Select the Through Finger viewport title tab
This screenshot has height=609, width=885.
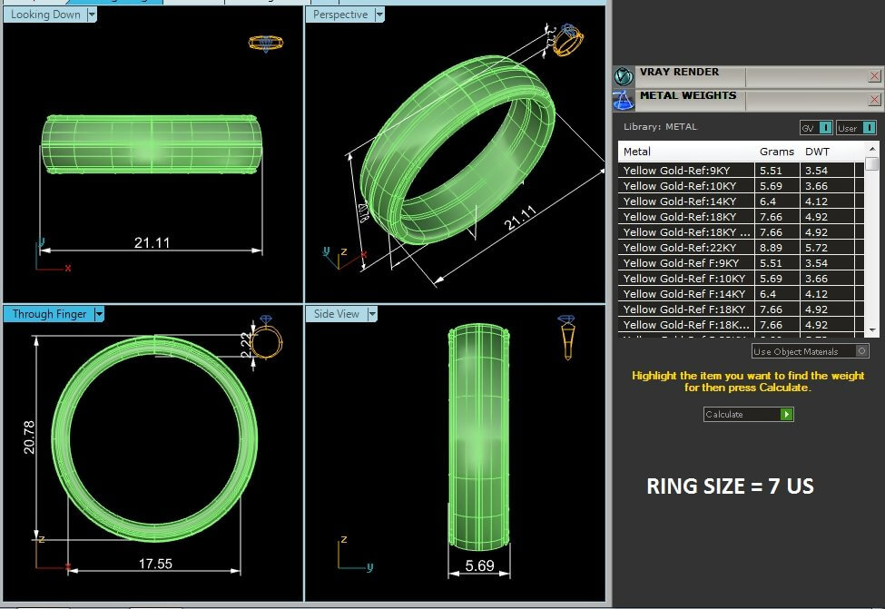[49, 314]
